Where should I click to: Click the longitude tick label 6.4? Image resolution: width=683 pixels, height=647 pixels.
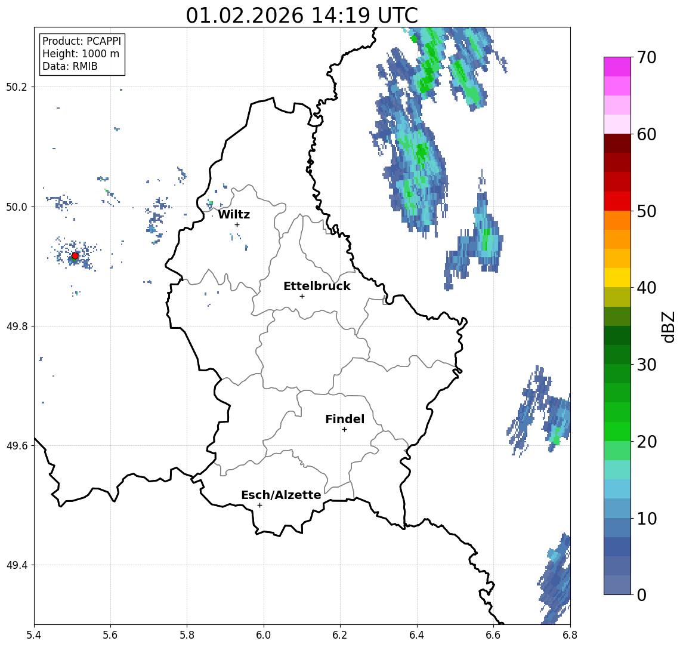click(417, 635)
